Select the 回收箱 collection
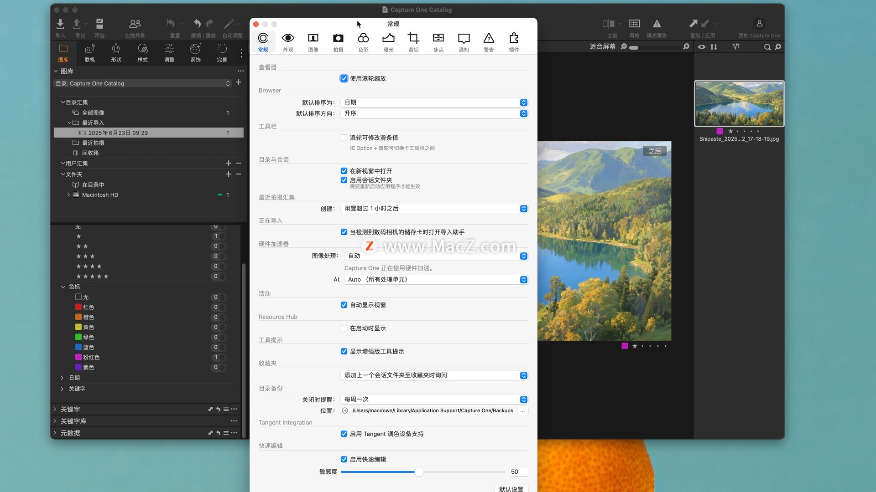 pyautogui.click(x=90, y=153)
